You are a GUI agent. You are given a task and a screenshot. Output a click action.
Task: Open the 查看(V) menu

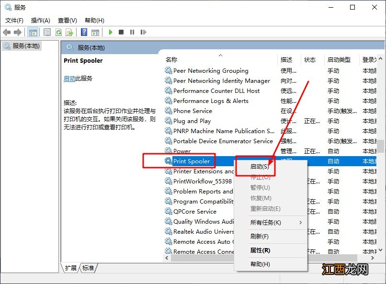(67, 20)
